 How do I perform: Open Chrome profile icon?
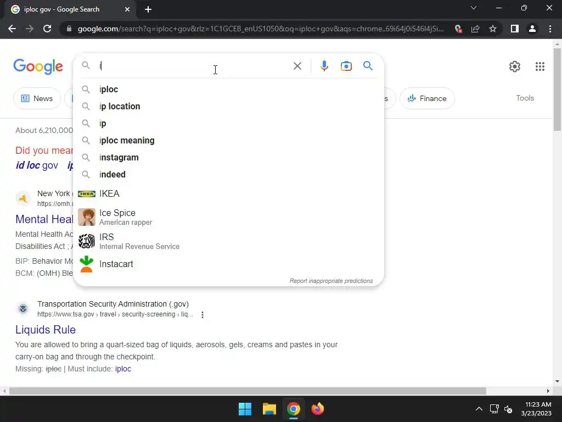click(x=532, y=29)
